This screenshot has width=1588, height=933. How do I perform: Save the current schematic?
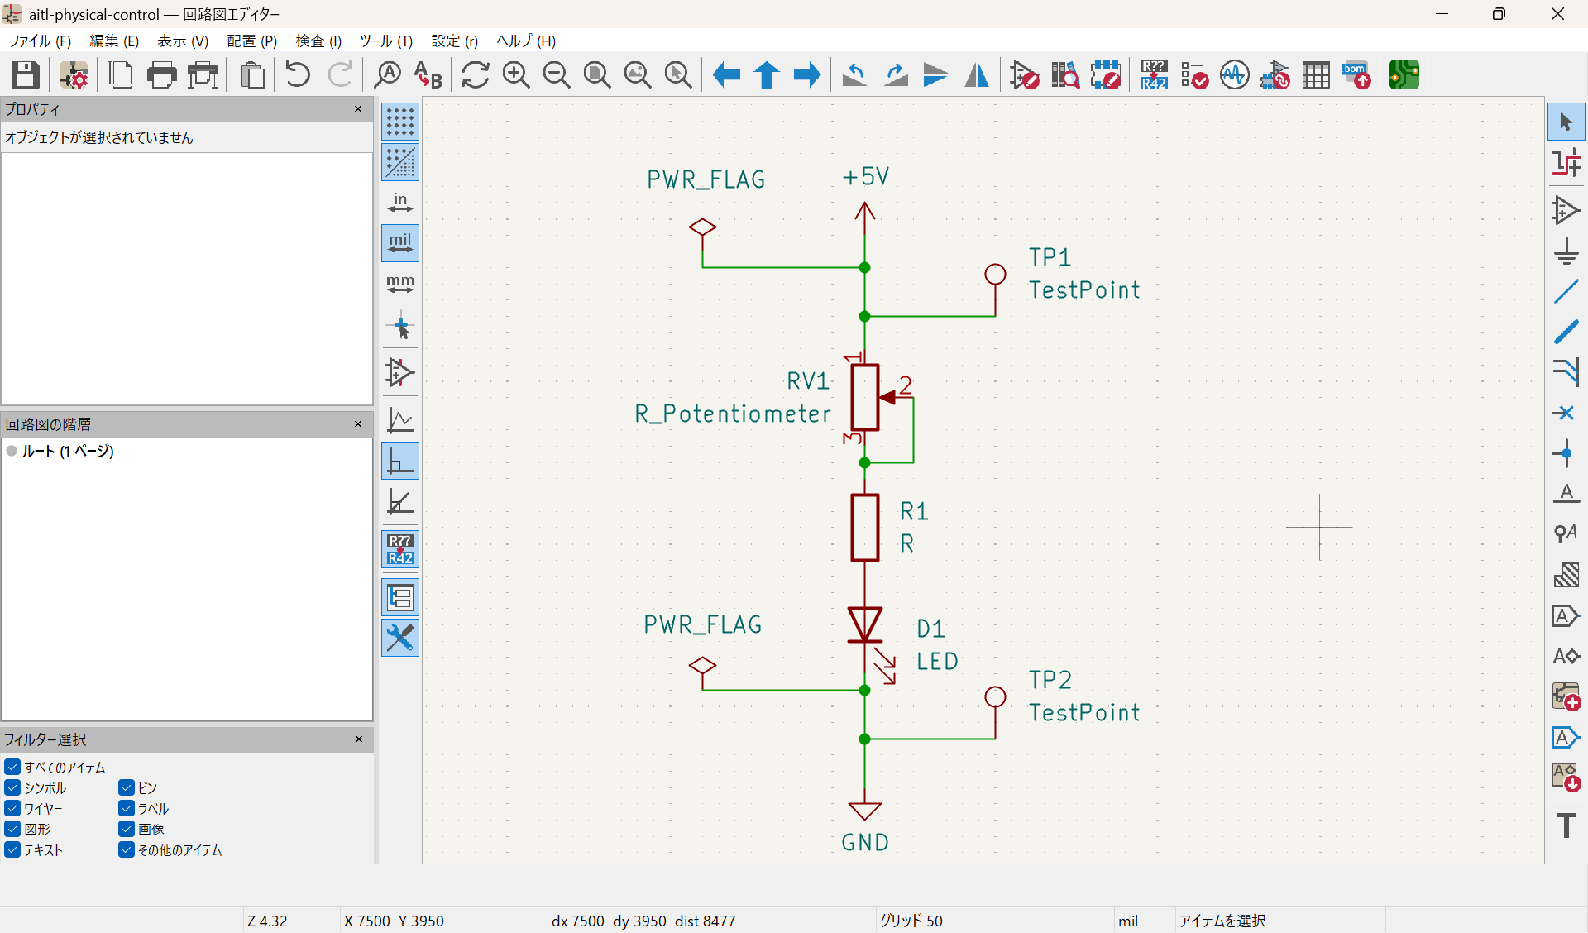click(x=25, y=74)
